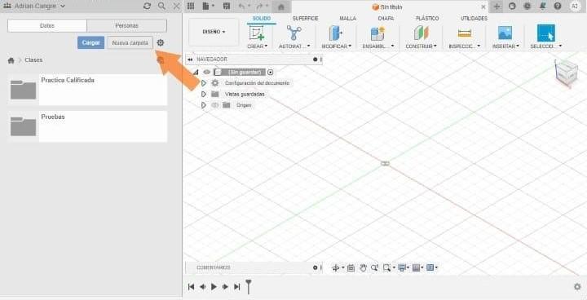Open the extensions globe icon
The height and width of the screenshot is (300, 587).
click(512, 6)
